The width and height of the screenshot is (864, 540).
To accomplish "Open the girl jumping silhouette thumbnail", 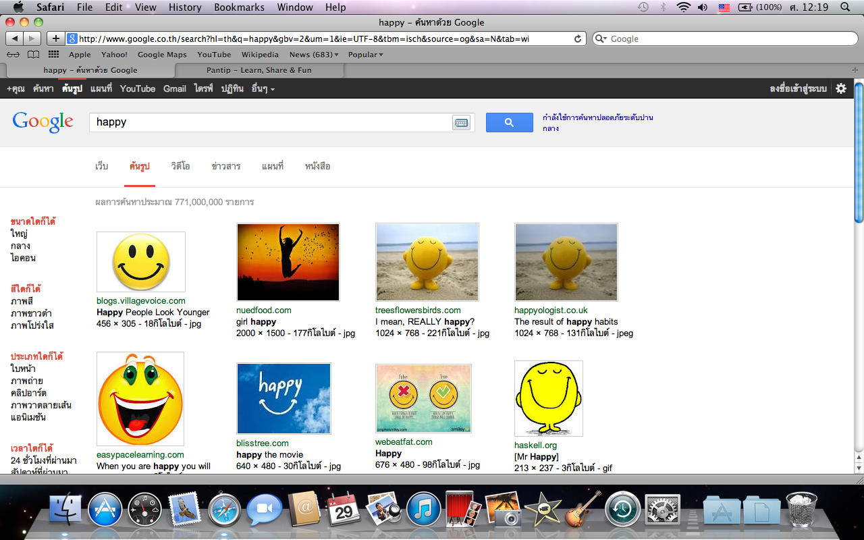I will pos(288,262).
